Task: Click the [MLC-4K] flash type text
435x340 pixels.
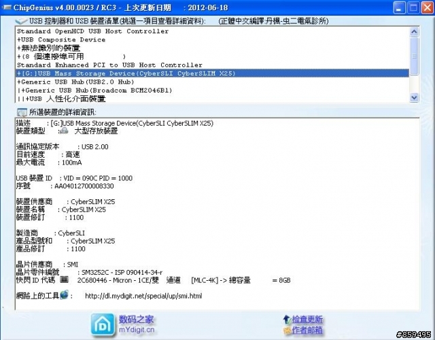Action: coord(205,280)
